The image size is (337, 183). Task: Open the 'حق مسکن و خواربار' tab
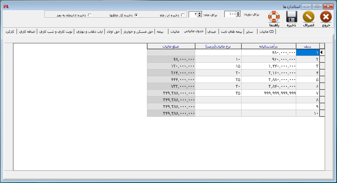[138, 32]
